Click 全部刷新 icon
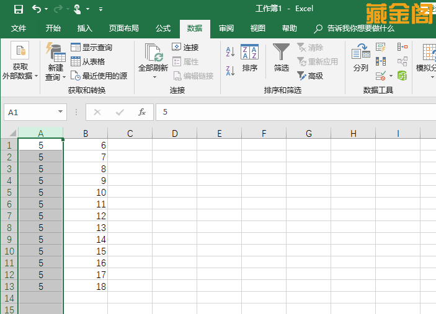The height and width of the screenshot is (314, 436). pyautogui.click(x=153, y=53)
